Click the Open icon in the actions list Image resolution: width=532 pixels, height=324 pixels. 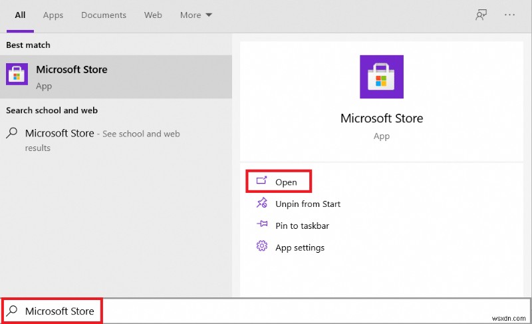(x=261, y=182)
